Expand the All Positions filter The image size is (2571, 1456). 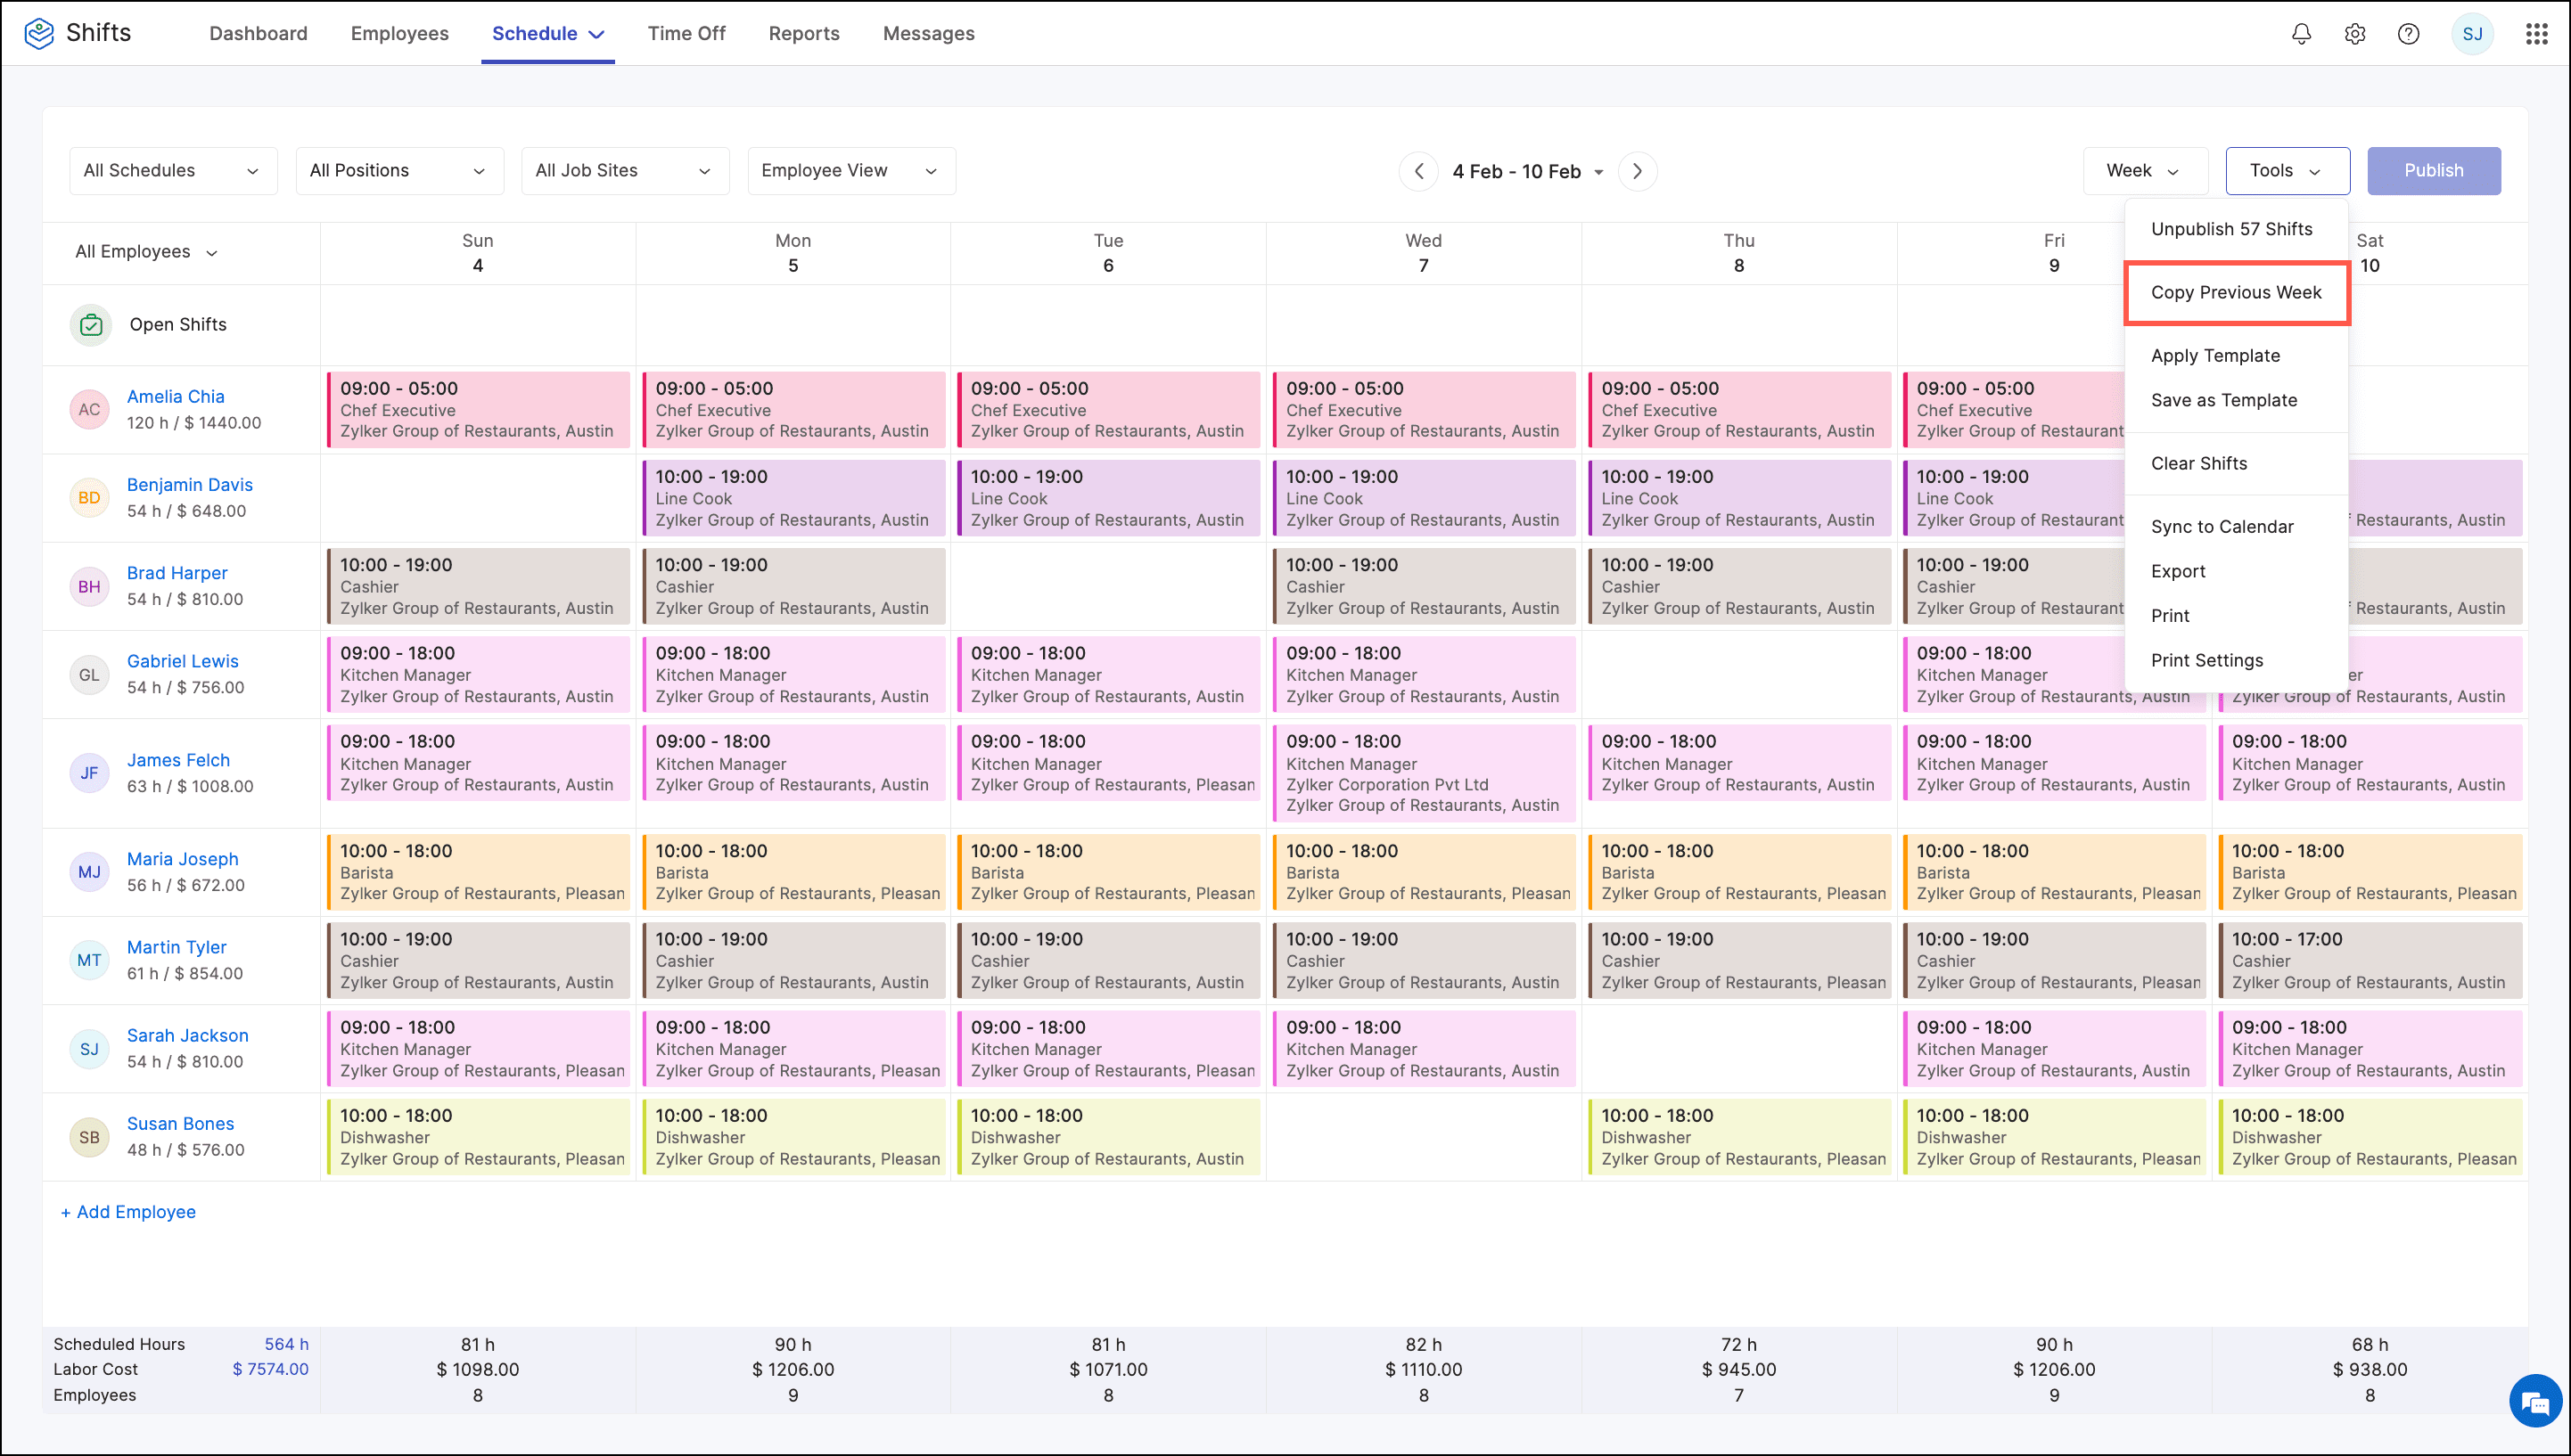[x=398, y=171]
